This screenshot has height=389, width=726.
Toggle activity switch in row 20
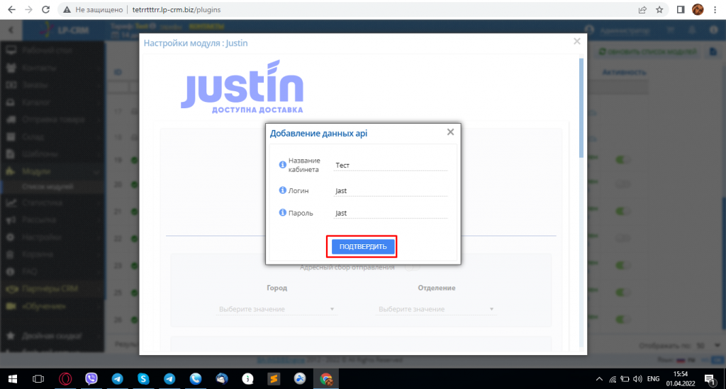coord(622,185)
